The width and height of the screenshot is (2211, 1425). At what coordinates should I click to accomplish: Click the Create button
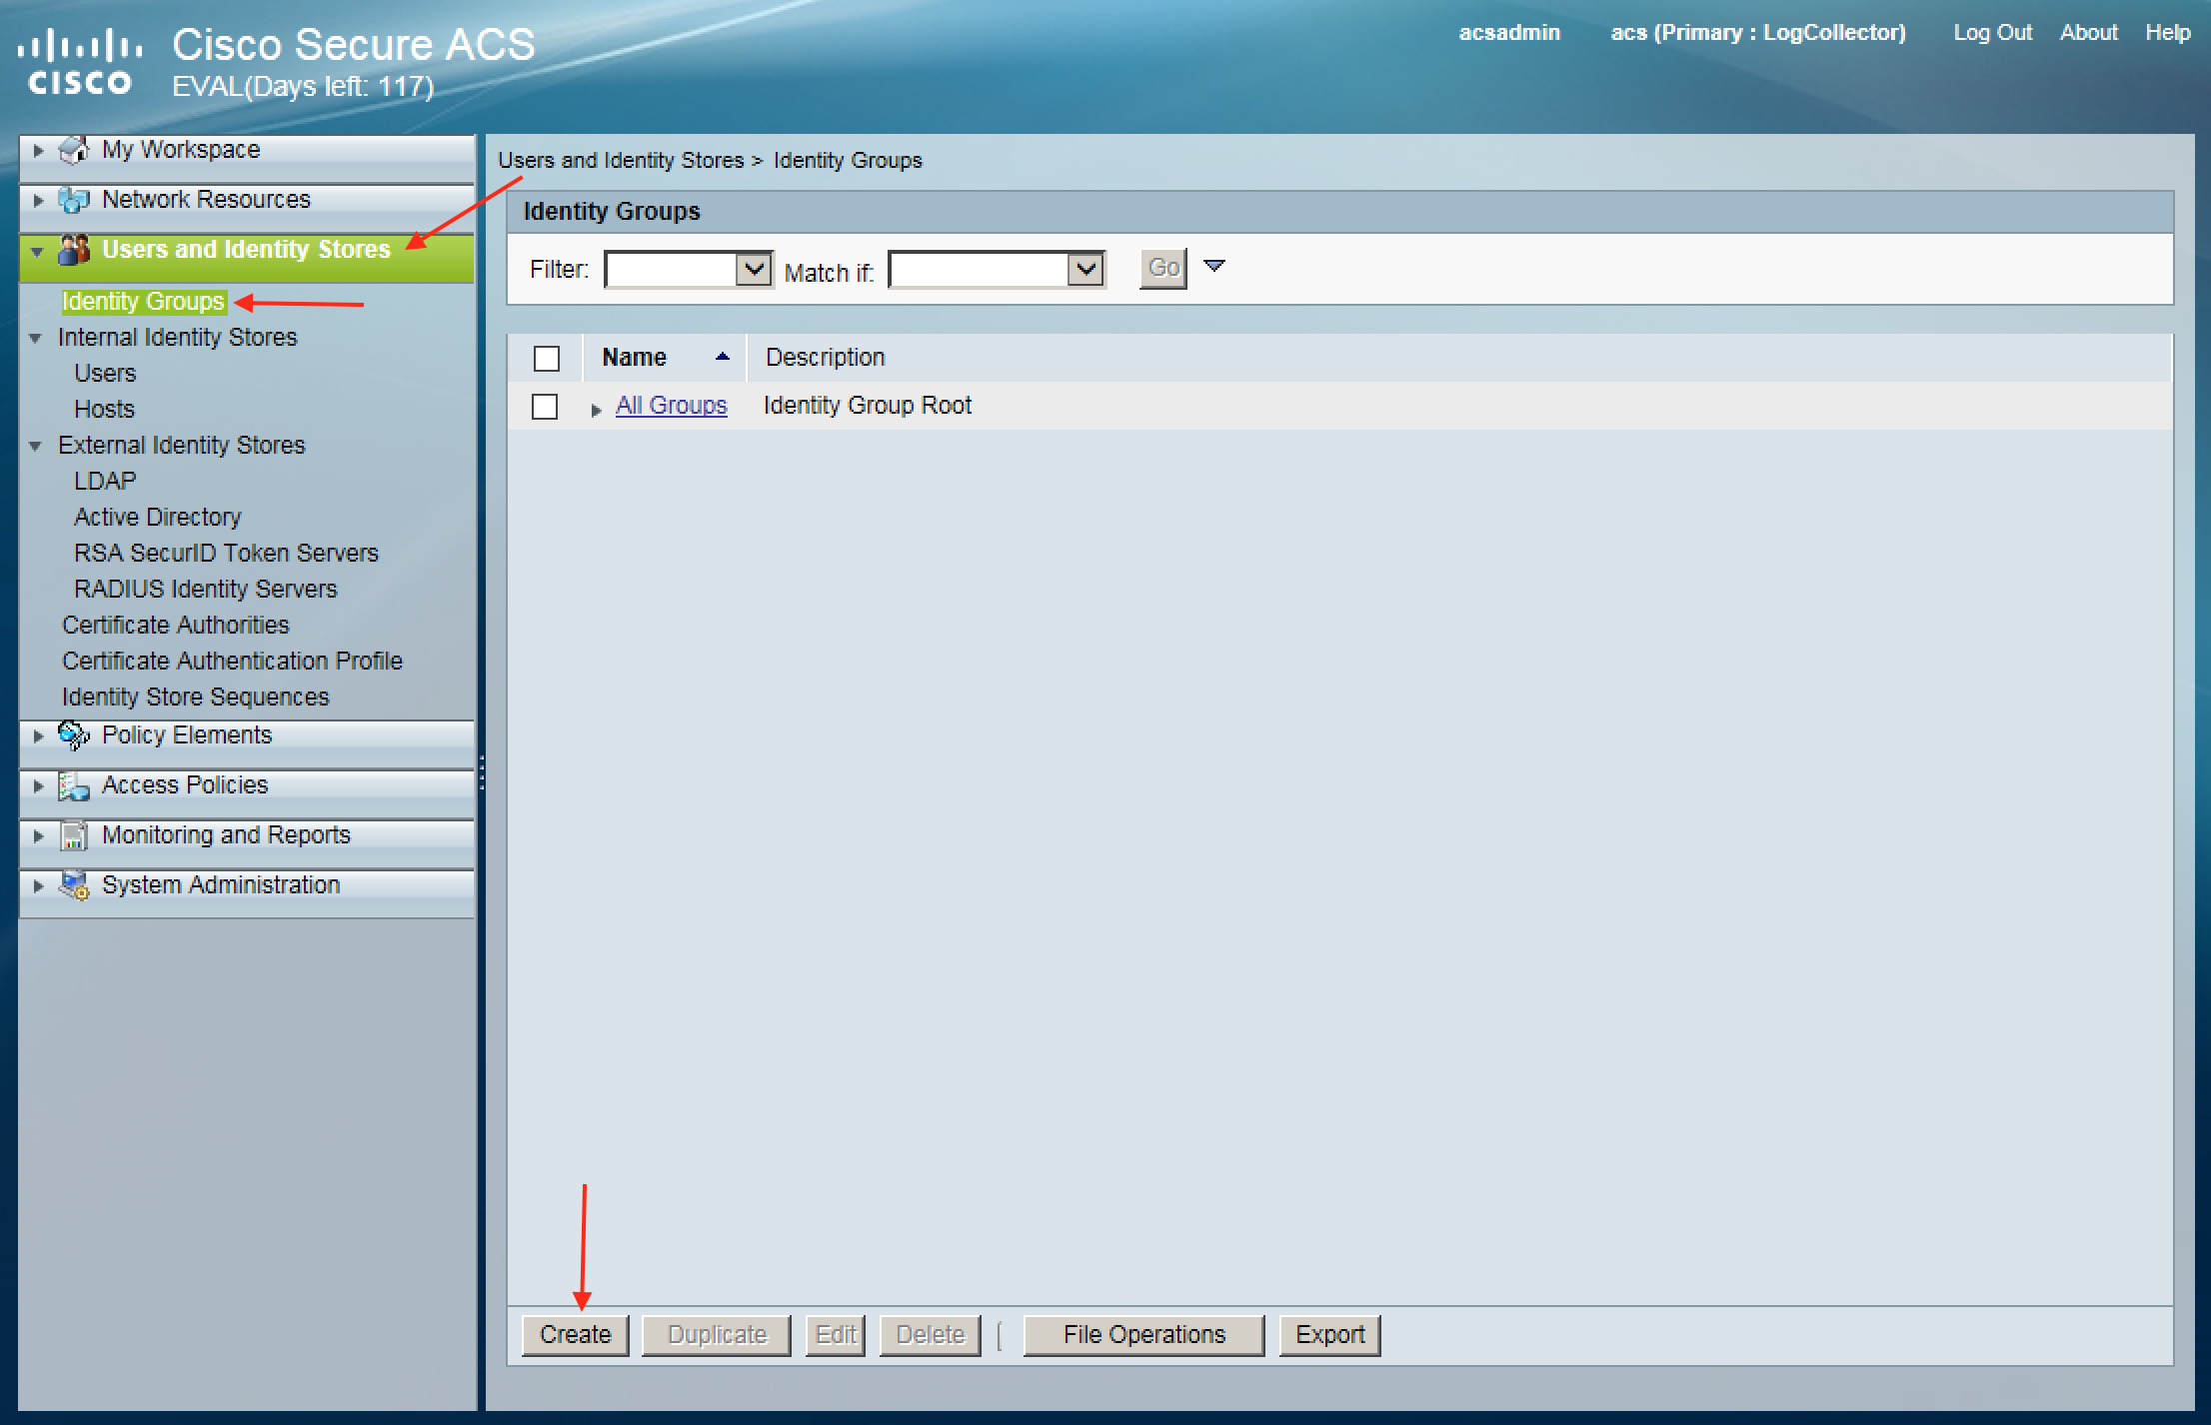(x=575, y=1335)
